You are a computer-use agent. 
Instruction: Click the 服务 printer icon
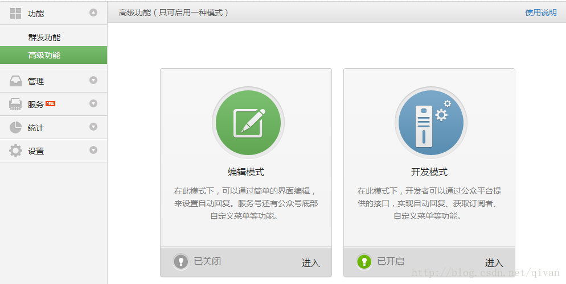[15, 105]
